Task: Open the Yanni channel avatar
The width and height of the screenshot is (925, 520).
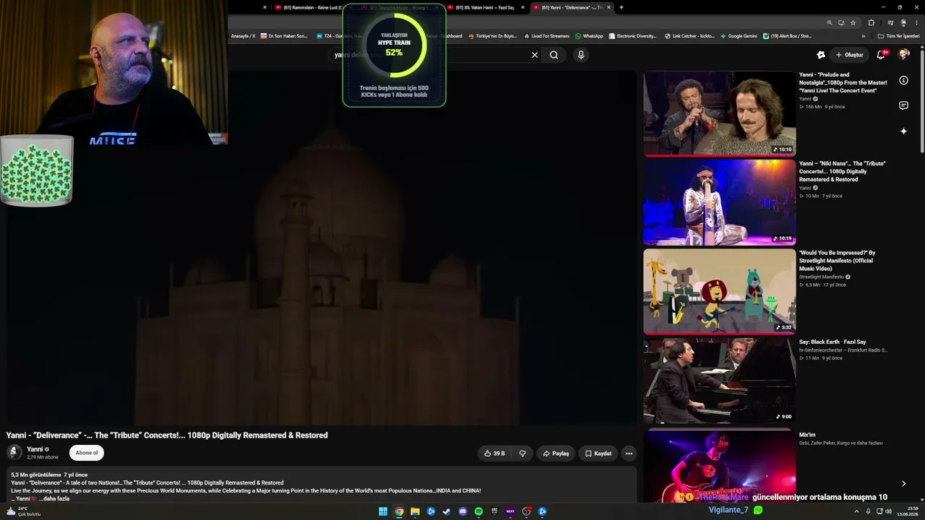Action: [x=14, y=453]
